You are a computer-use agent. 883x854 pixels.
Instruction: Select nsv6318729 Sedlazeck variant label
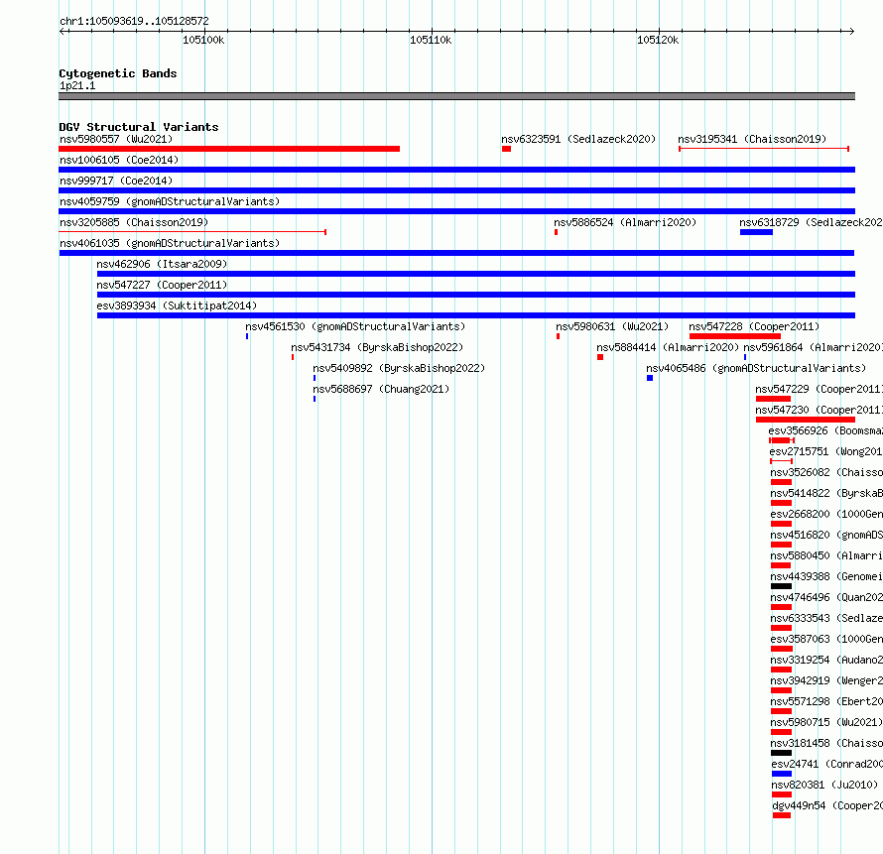click(x=811, y=222)
